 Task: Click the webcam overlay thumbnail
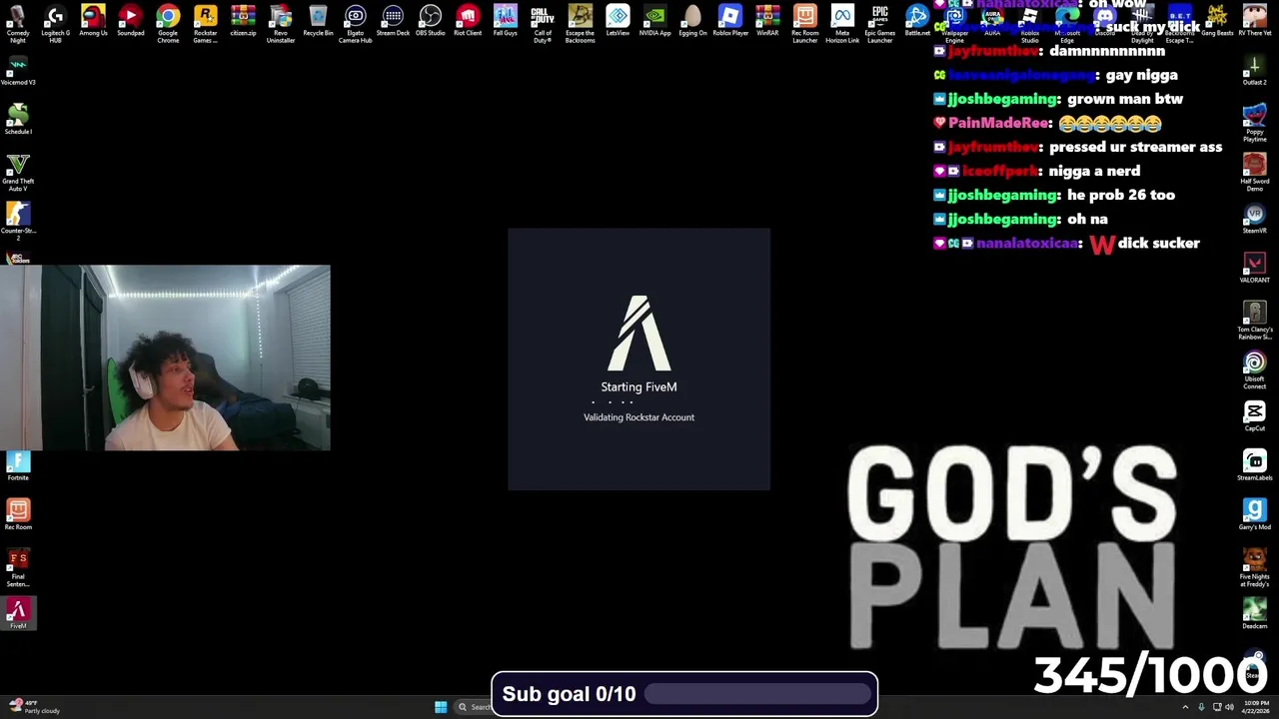point(165,358)
